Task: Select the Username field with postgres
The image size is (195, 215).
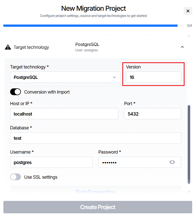Action: click(x=51, y=162)
